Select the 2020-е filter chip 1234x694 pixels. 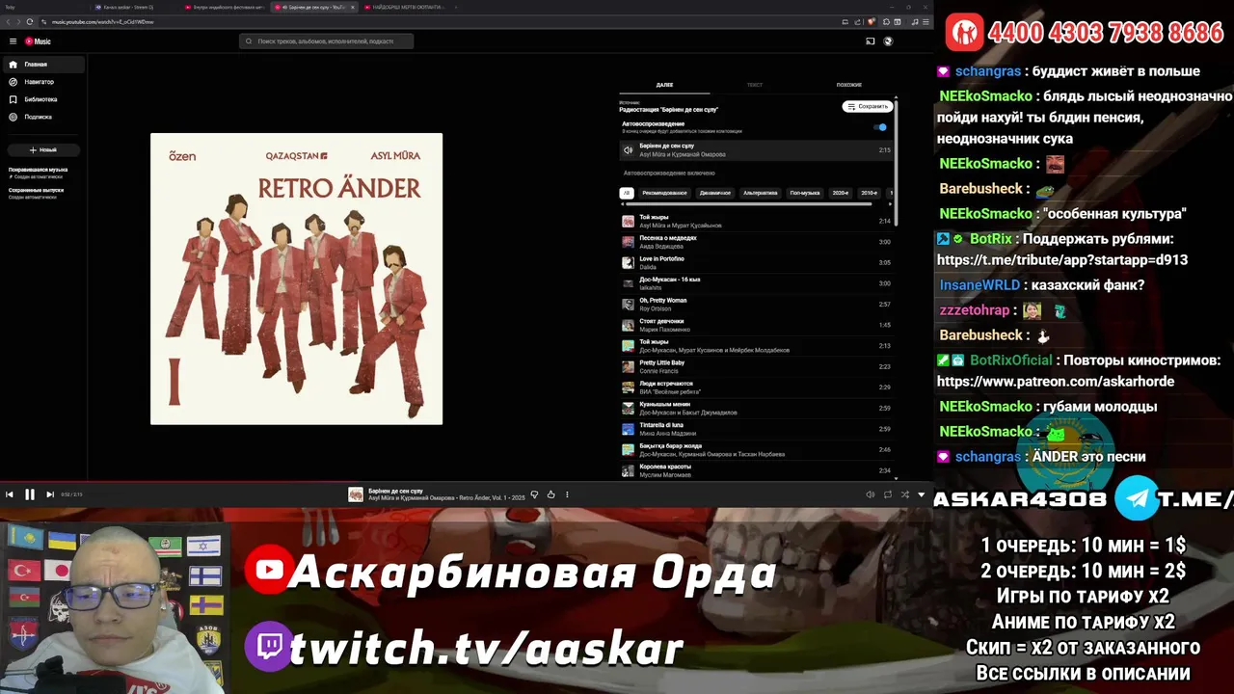click(x=841, y=193)
